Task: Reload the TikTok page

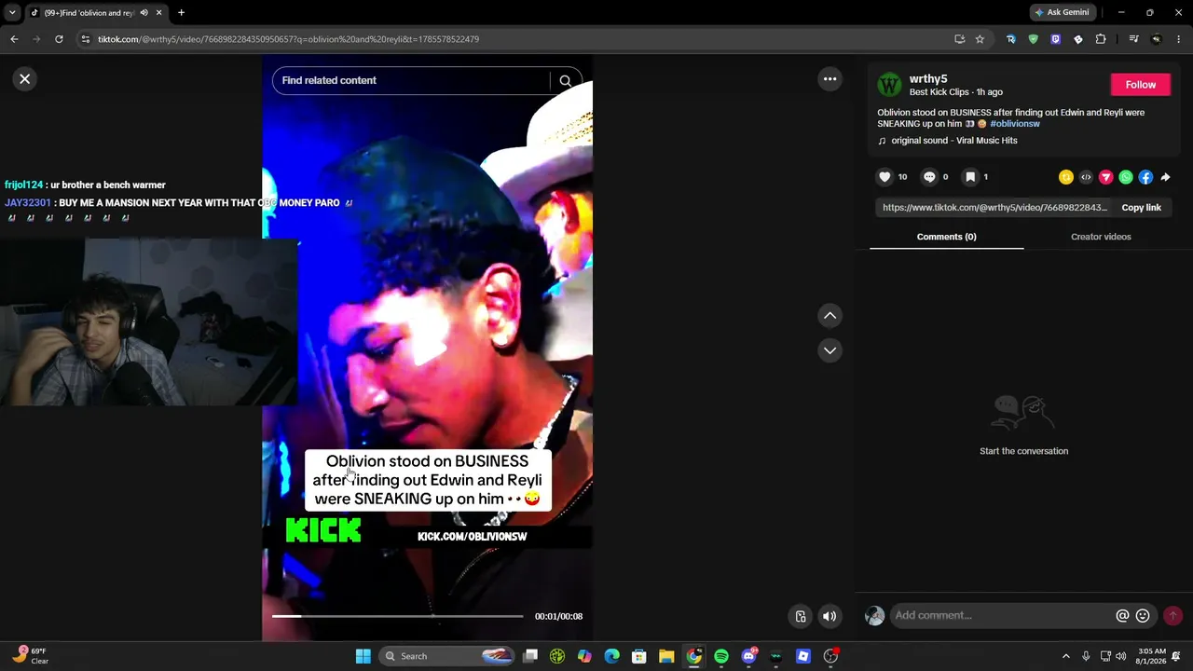Action: coord(59,39)
